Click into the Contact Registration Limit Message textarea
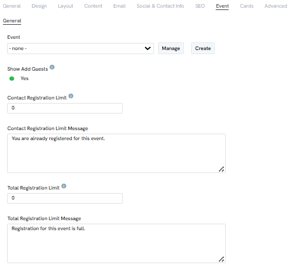Viewport: 298px width, 269px height. tap(116, 153)
